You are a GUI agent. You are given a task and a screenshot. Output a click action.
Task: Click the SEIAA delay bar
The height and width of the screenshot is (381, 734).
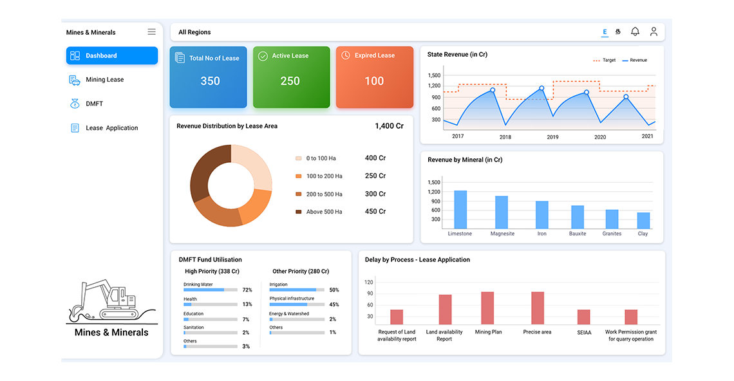coord(584,317)
